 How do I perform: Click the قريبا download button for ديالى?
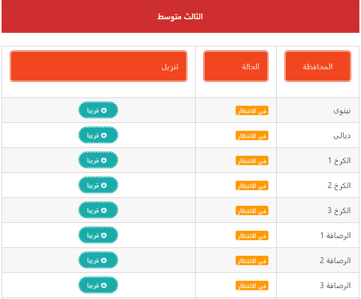98,135
